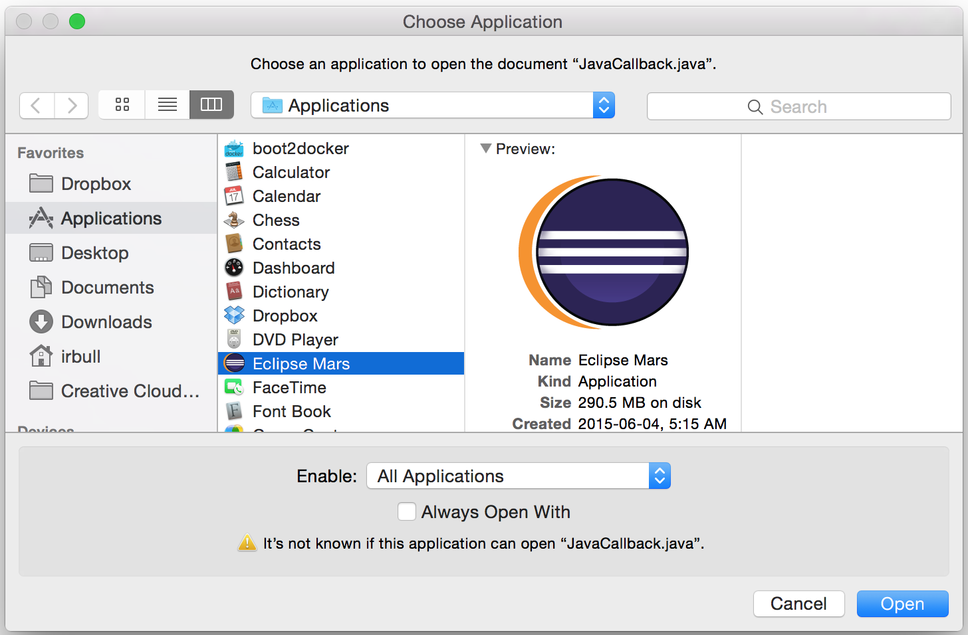Switch to list view mode
The height and width of the screenshot is (635, 968).
click(167, 105)
